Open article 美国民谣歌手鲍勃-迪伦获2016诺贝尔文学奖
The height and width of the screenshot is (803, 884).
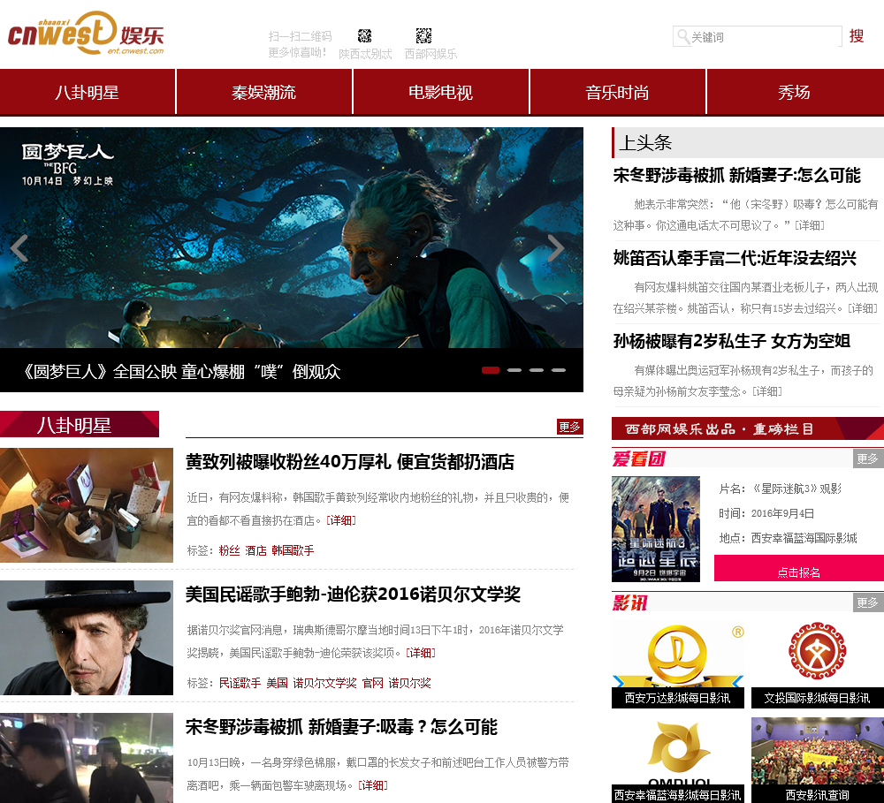coord(353,595)
